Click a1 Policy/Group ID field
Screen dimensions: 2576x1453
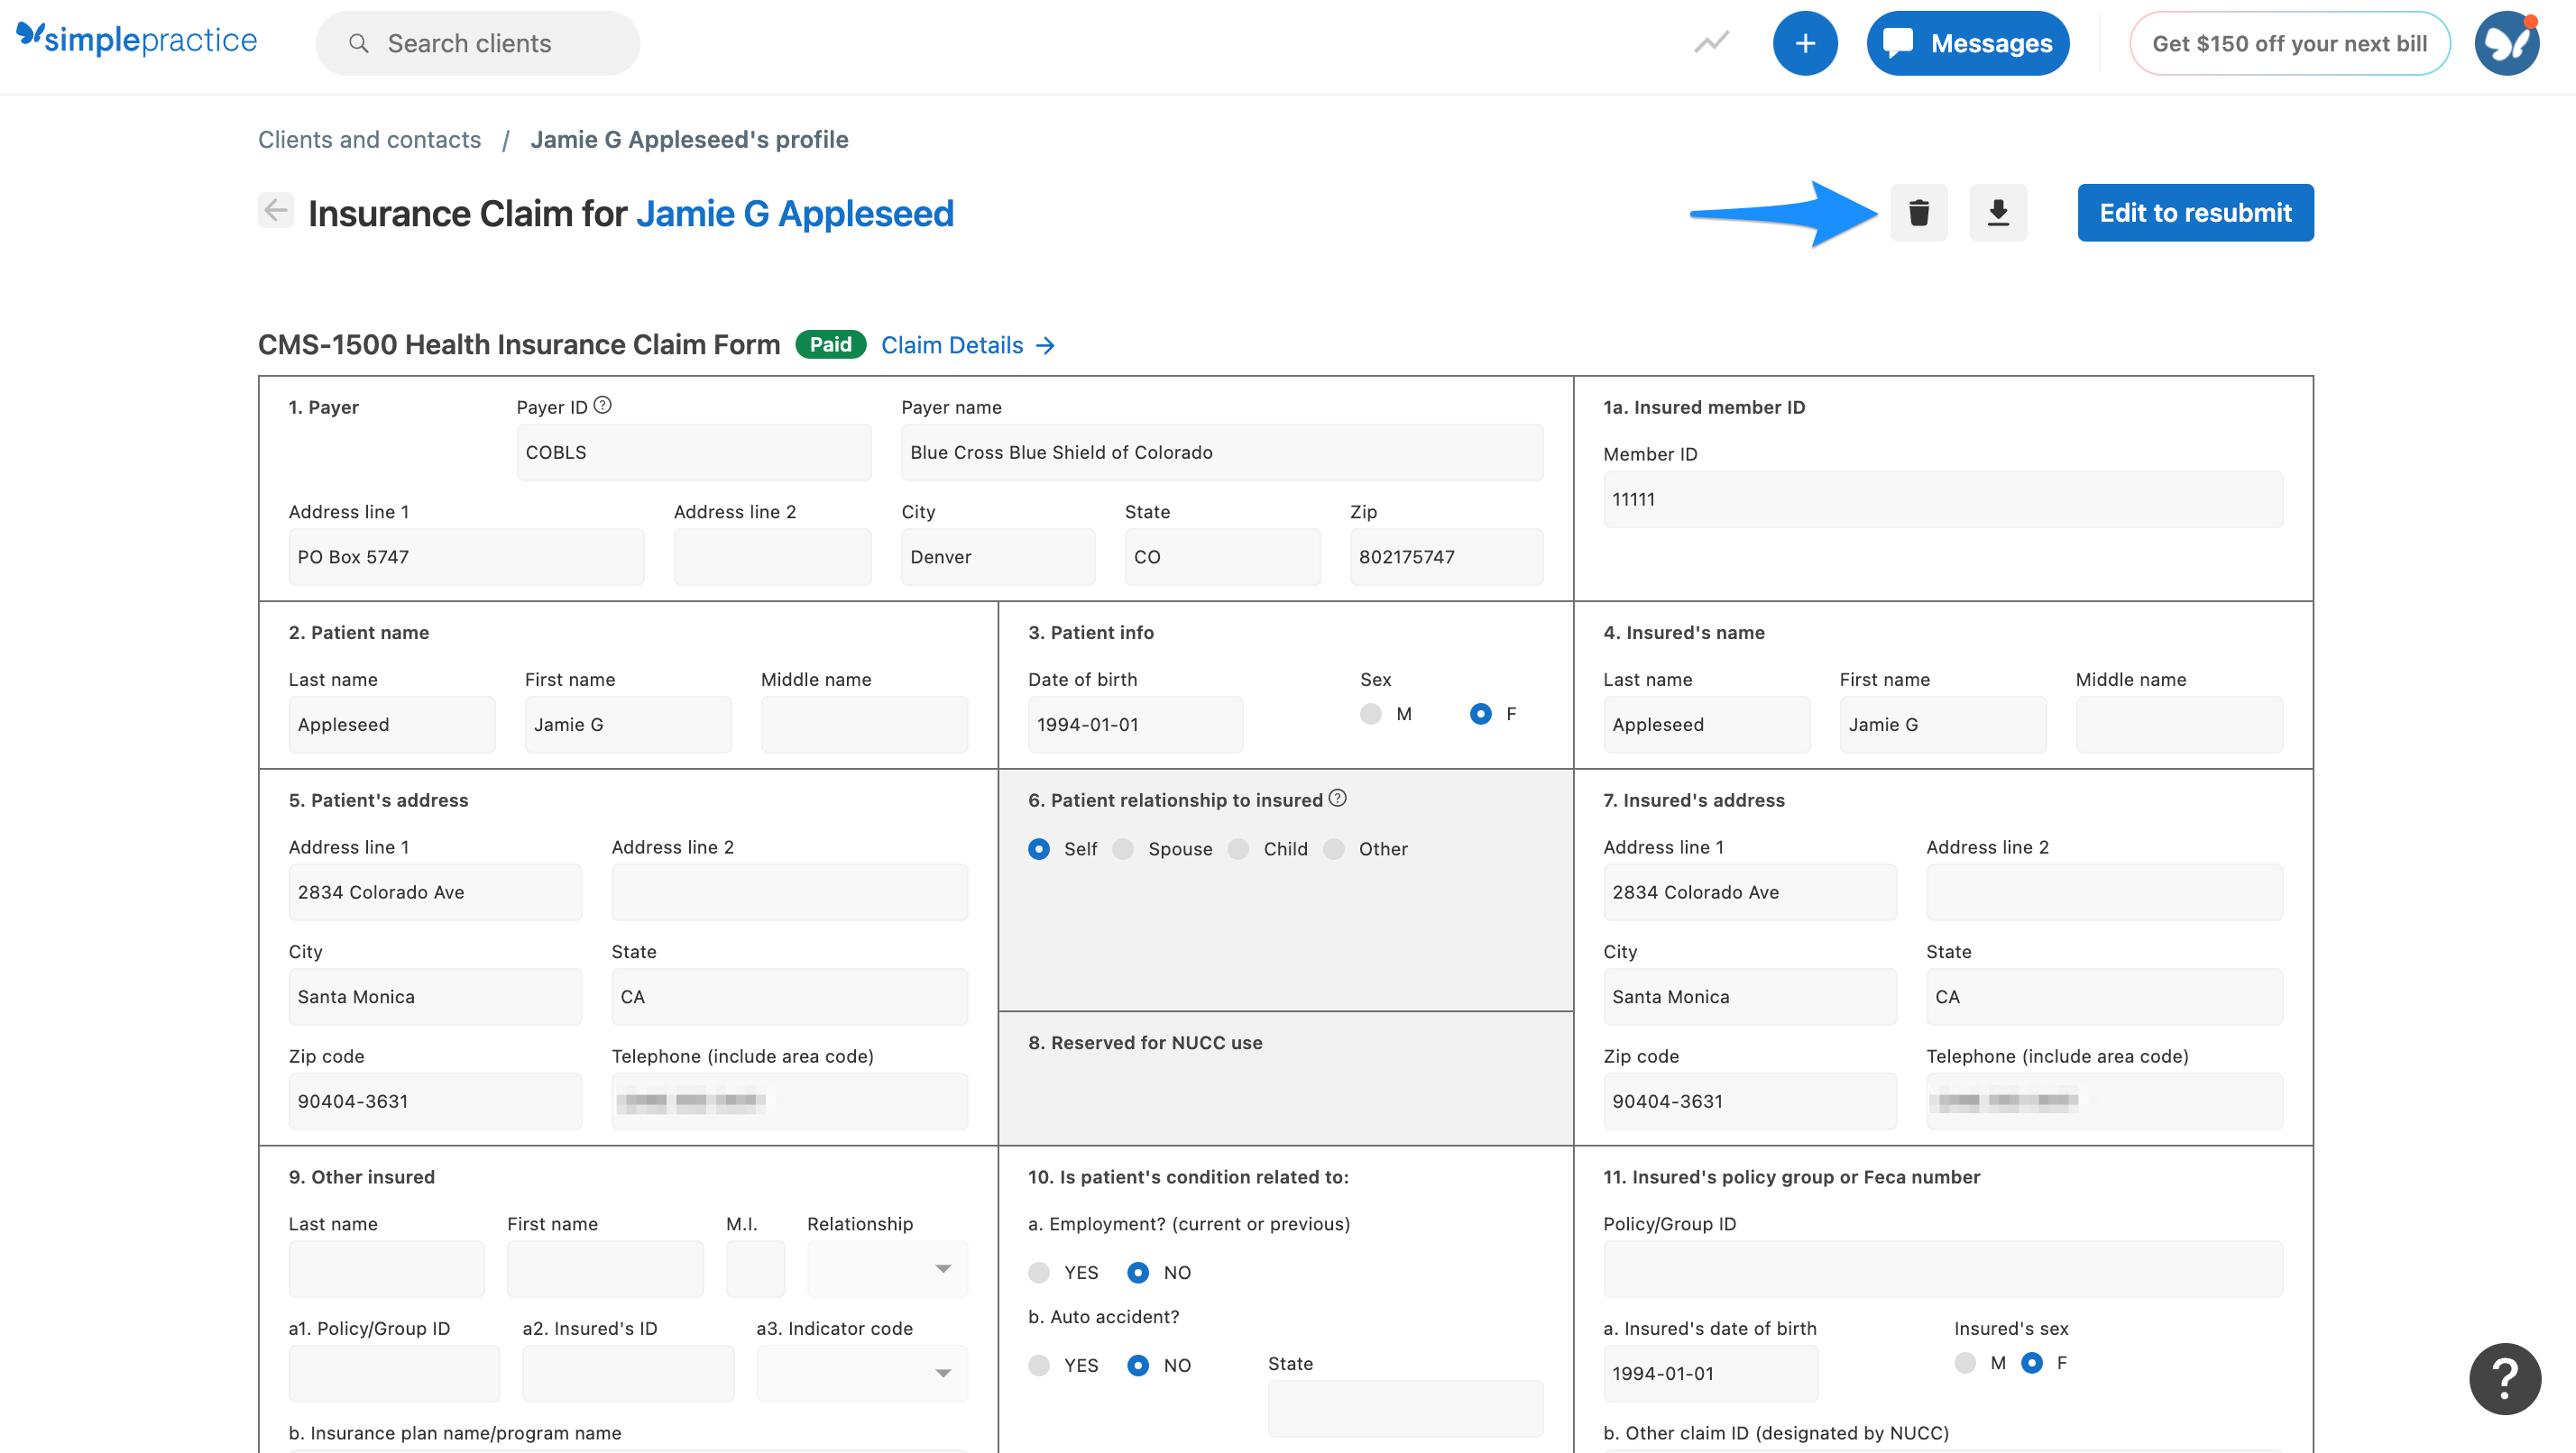point(394,1373)
